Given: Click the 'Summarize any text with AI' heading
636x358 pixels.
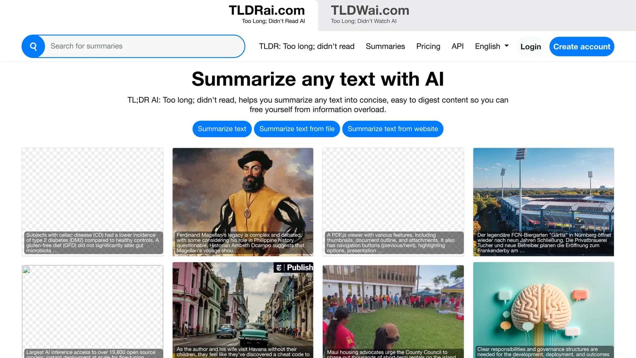Looking at the screenshot, I should (318, 79).
